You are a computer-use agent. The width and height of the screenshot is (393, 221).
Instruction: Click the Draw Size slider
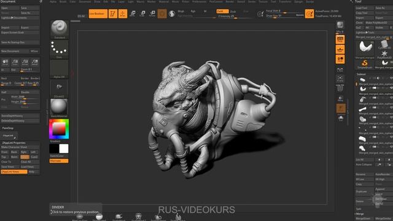284,16
